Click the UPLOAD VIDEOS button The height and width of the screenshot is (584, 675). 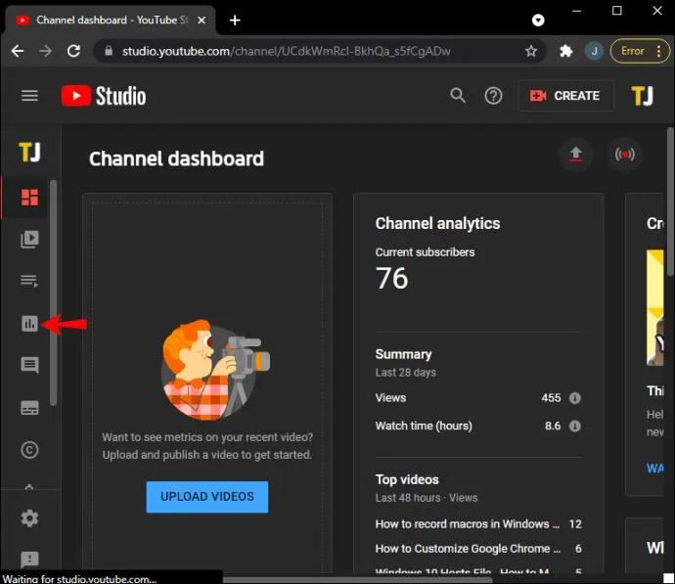click(207, 497)
